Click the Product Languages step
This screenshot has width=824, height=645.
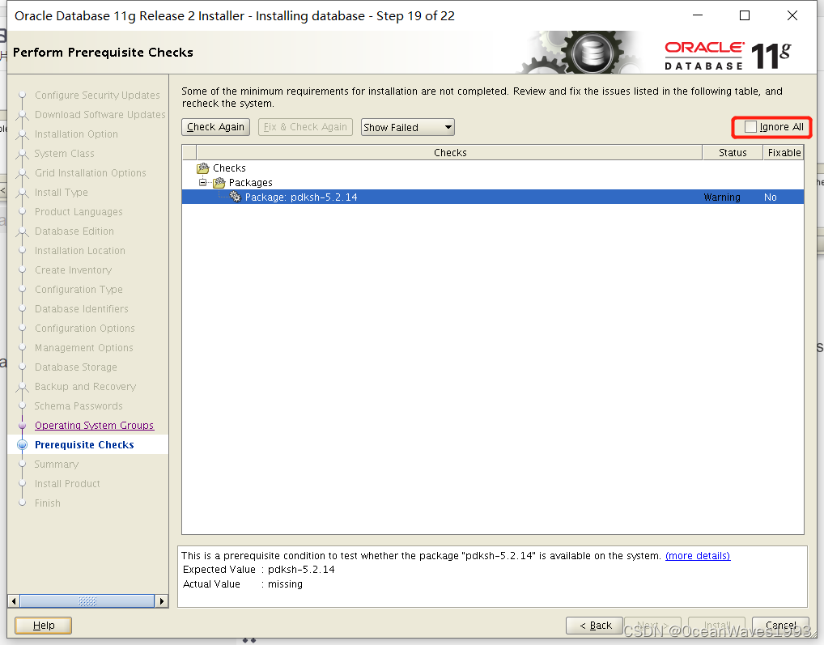click(79, 212)
